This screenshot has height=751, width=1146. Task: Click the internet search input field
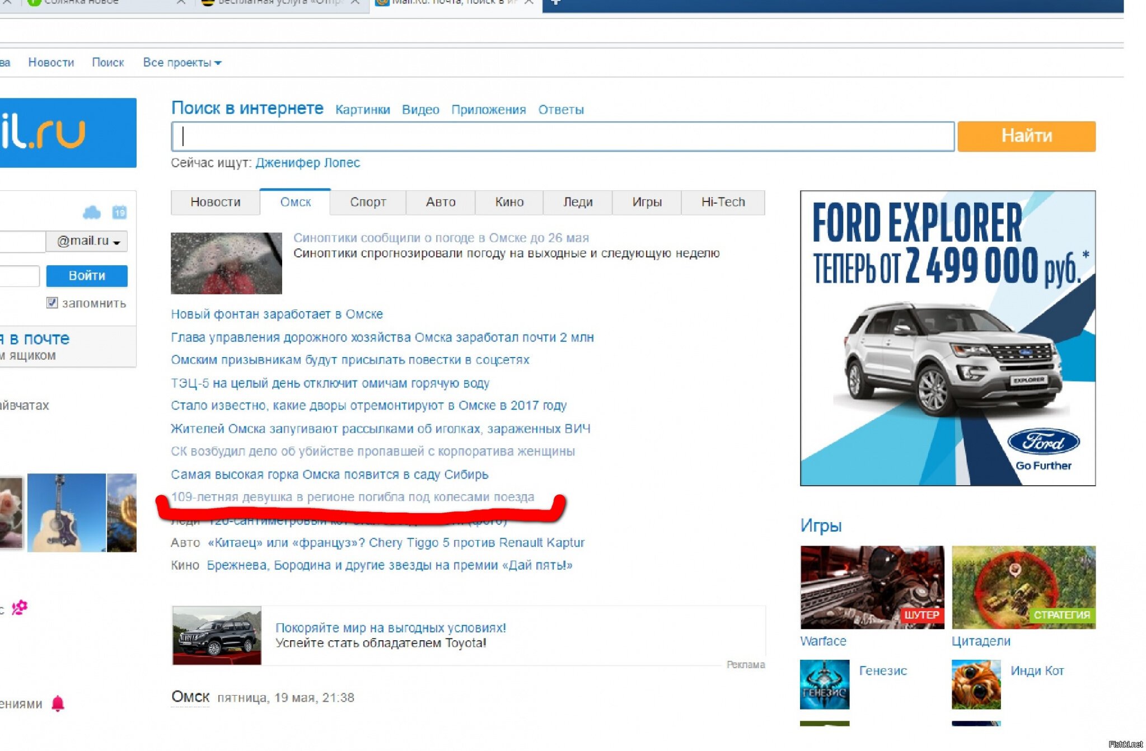click(x=563, y=137)
